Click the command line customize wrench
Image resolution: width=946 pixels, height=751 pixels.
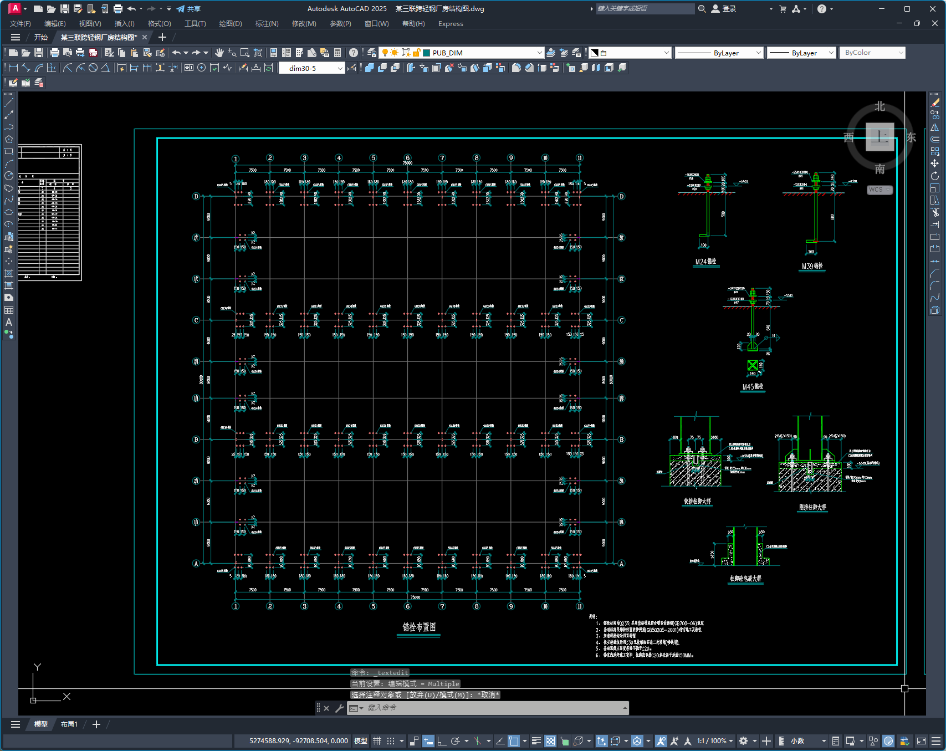[x=339, y=708]
